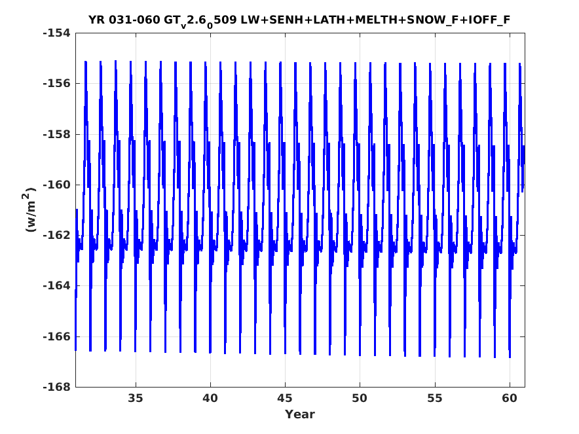Click the y-axis tick label -168
Image resolution: width=579 pixels, height=434 pixels.
tap(56, 387)
